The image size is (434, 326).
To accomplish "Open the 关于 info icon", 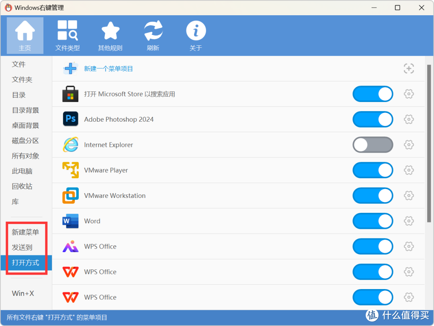I will [196, 35].
